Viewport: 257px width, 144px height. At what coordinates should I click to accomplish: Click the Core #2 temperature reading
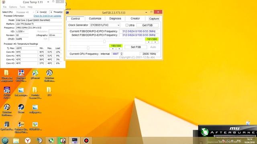point(27,60)
